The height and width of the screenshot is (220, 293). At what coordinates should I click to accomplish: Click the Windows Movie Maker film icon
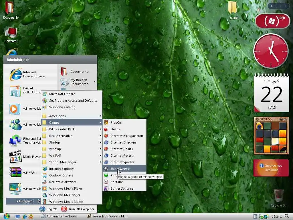click(x=45, y=201)
